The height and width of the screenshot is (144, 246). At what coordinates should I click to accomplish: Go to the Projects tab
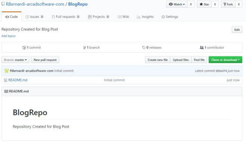click(98, 17)
